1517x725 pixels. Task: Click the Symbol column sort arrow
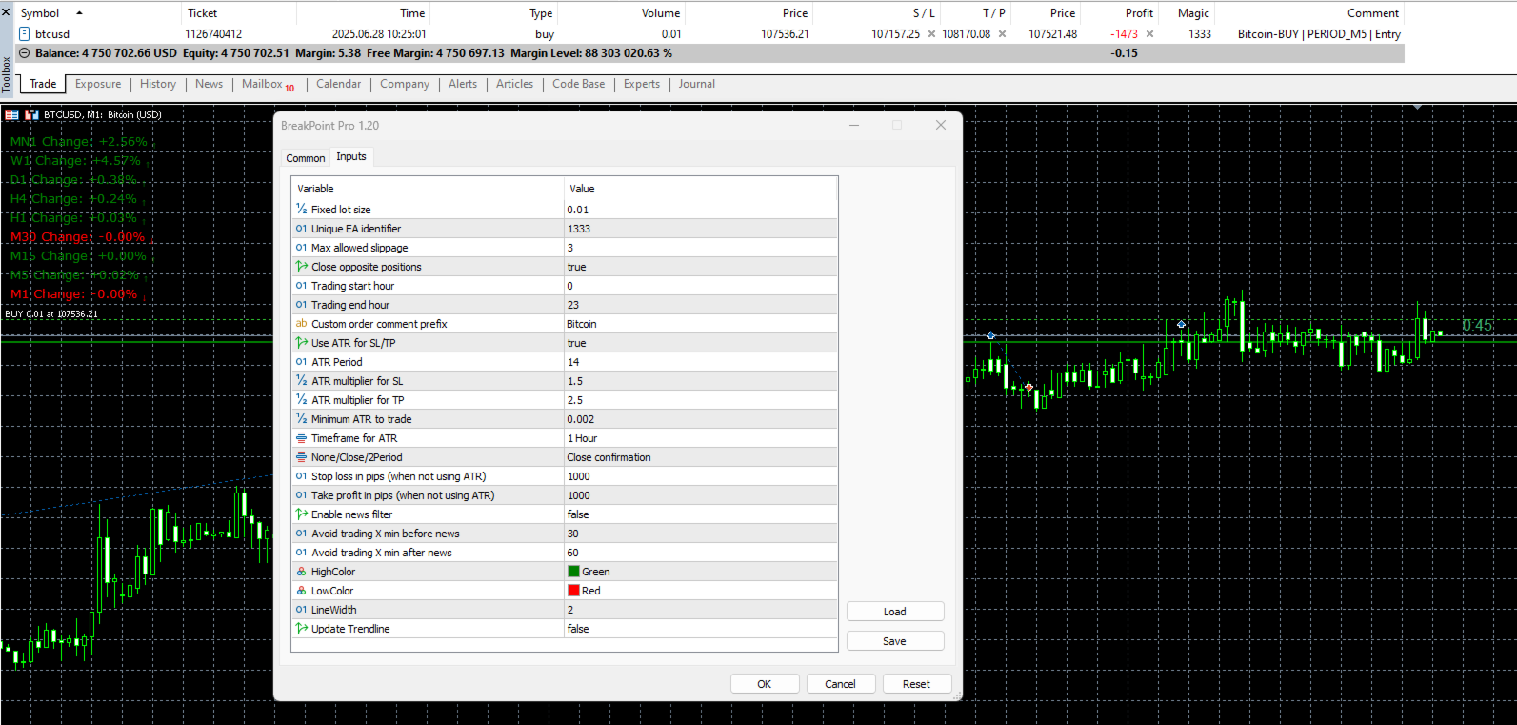[79, 13]
